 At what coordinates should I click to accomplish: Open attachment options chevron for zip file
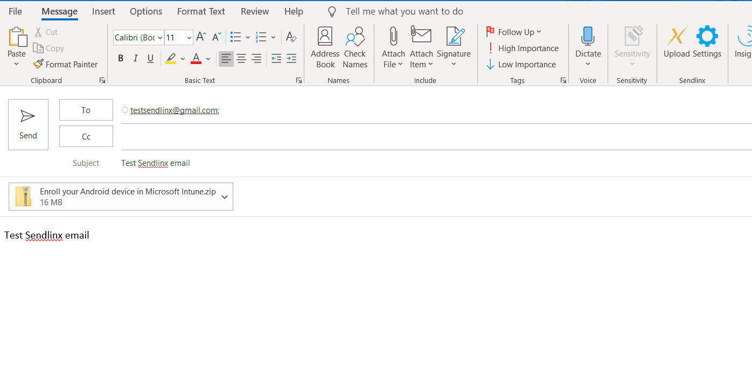coord(225,197)
